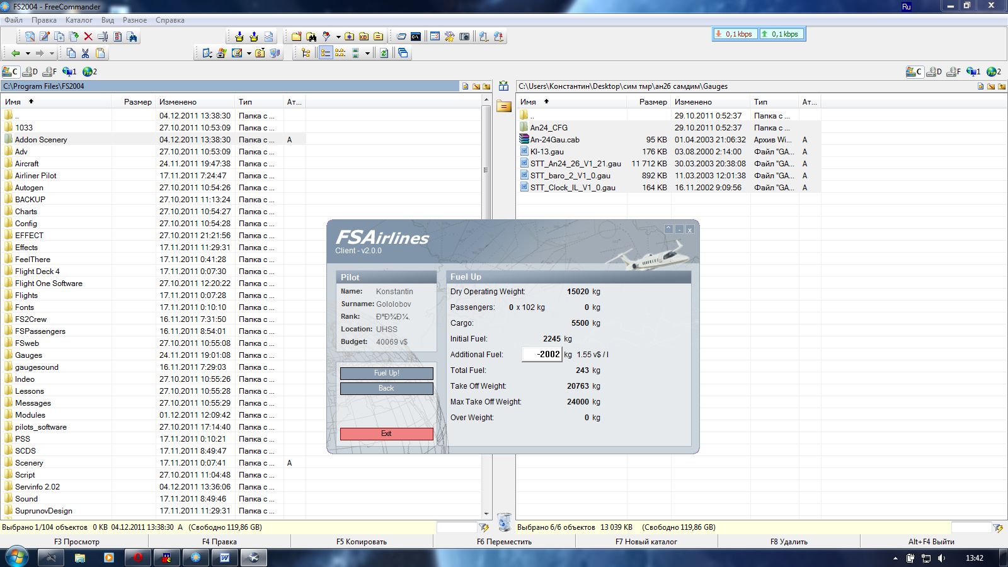Open the DOS command prompt icon

click(x=416, y=37)
